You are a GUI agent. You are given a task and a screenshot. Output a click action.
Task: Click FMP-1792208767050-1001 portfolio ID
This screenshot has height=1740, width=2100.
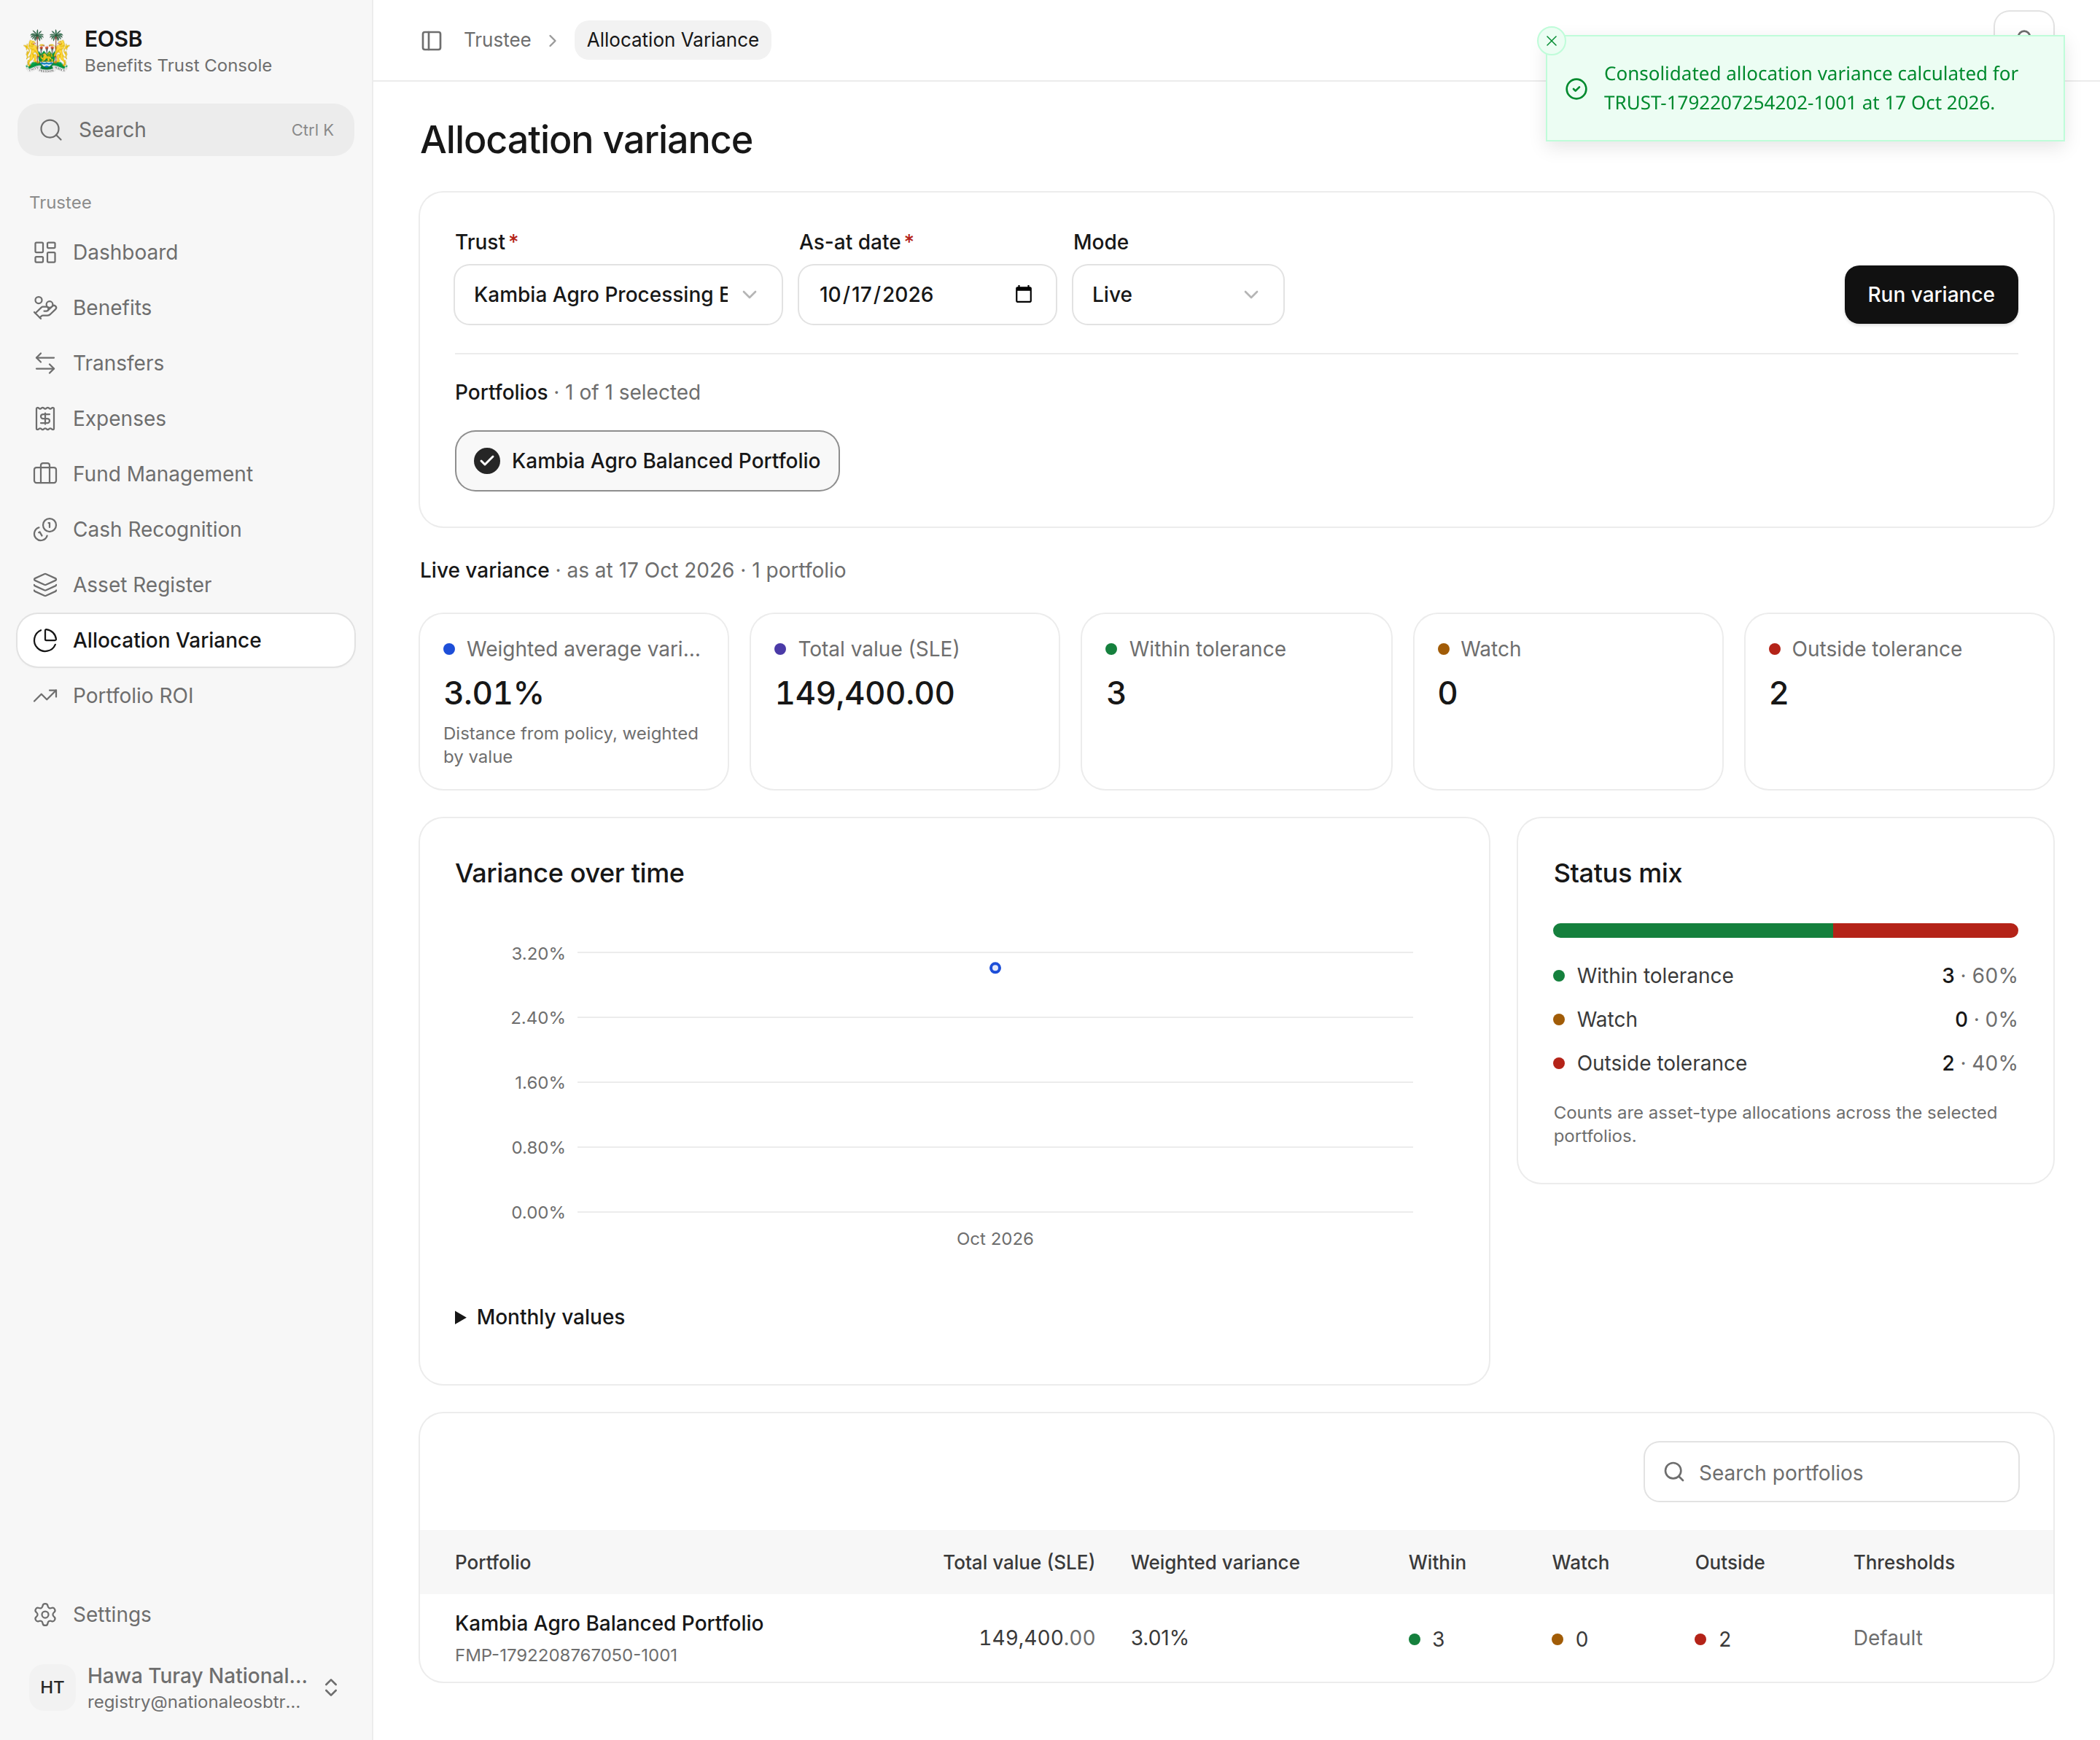tap(566, 1655)
